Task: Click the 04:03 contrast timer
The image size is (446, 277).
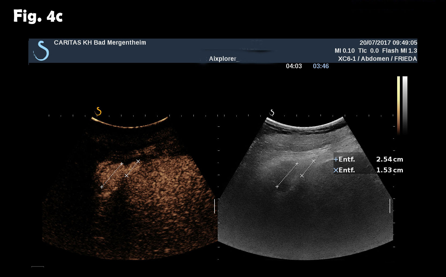Action: [x=294, y=66]
